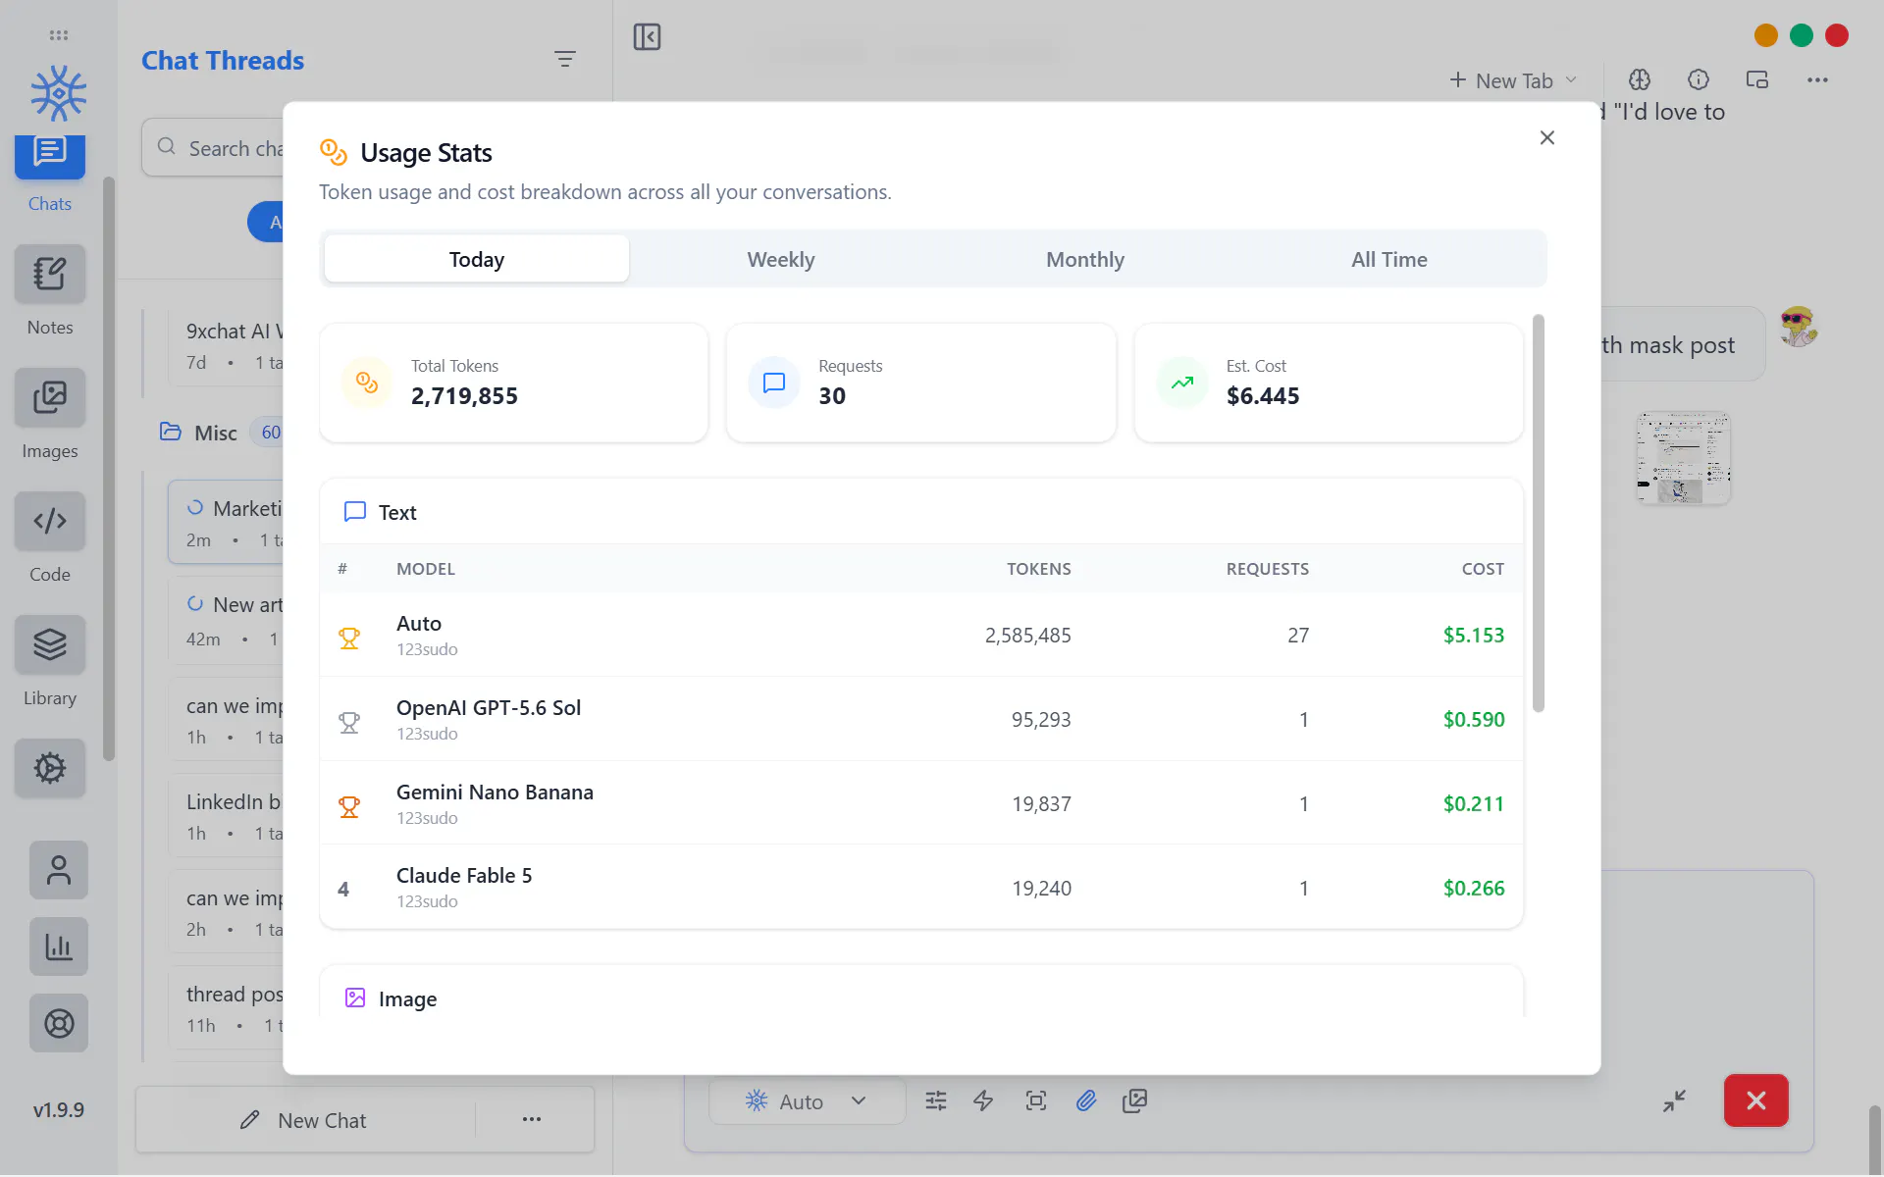Click the MODEL column header
1884x1177 pixels.
point(426,569)
